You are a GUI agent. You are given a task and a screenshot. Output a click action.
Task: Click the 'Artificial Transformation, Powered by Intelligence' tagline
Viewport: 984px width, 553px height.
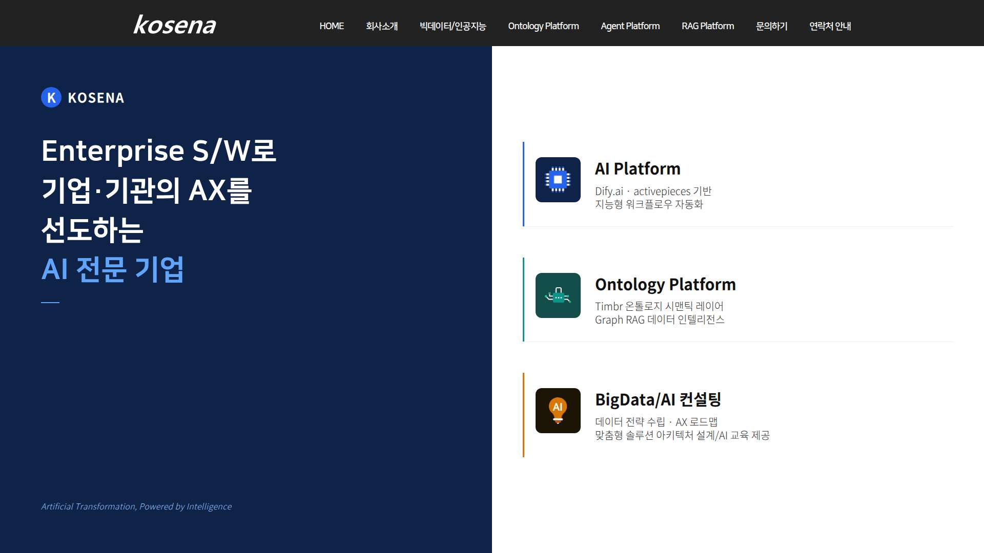pyautogui.click(x=136, y=506)
